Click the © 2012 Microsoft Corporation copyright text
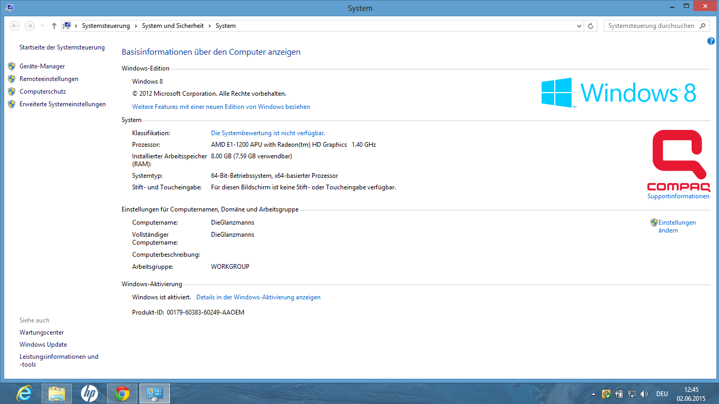The height and width of the screenshot is (404, 719). [x=209, y=94]
